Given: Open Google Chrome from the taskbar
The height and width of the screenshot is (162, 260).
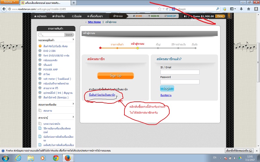Looking at the screenshot, I should tap(56, 158).
